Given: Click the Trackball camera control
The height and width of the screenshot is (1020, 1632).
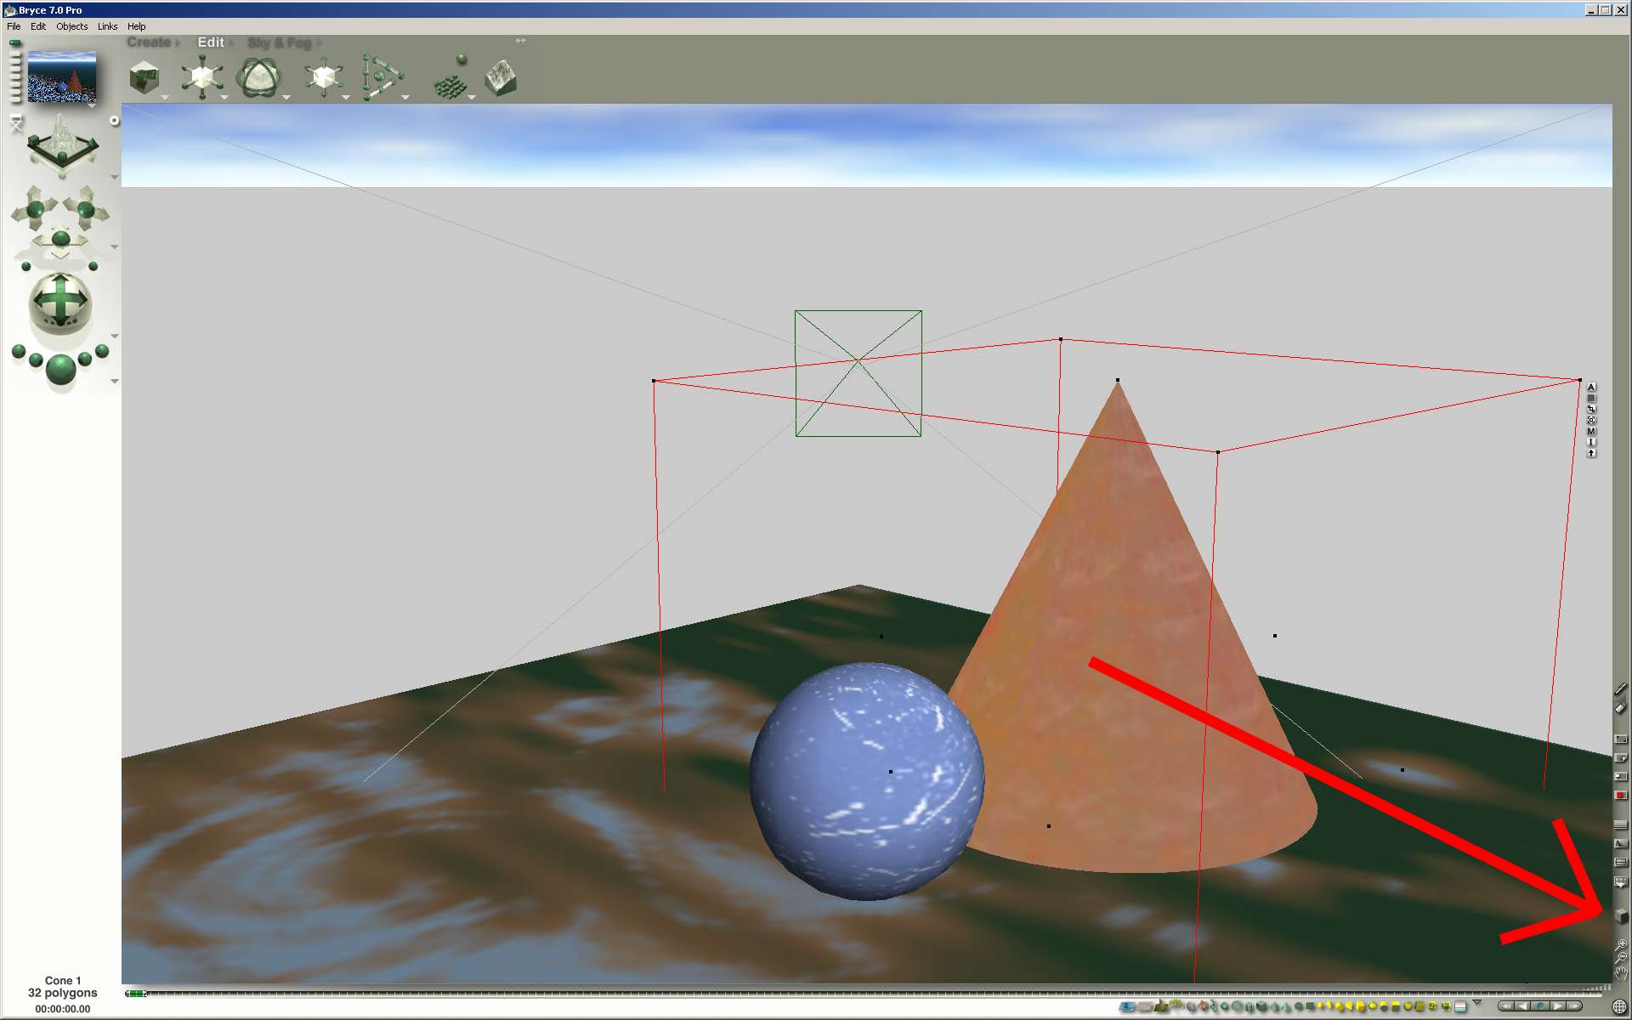Looking at the screenshot, I should click(59, 301).
